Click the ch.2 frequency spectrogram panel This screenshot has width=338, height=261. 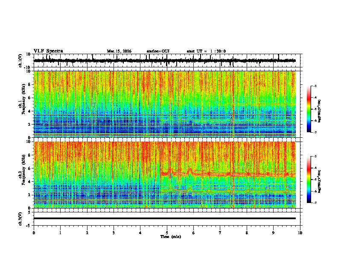pyautogui.click(x=165, y=175)
